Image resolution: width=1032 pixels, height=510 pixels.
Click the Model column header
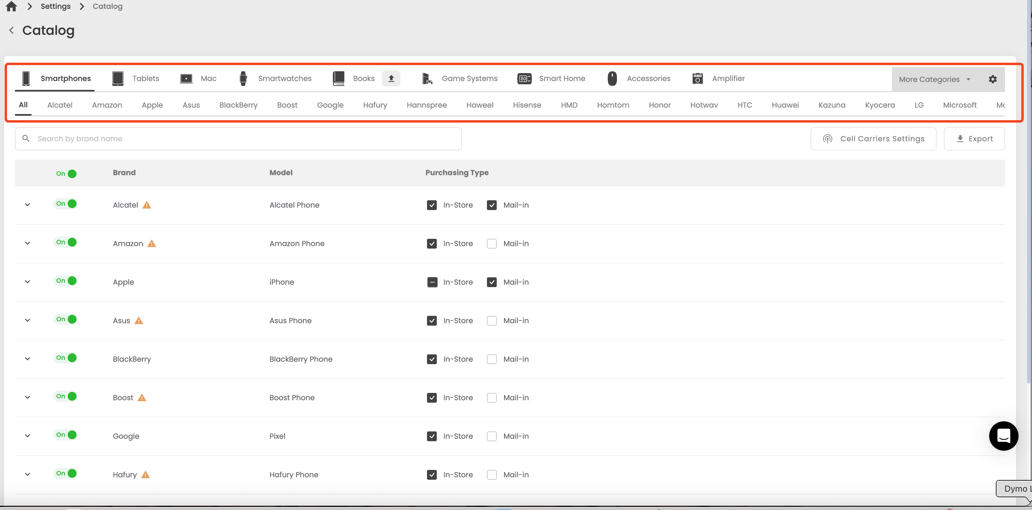281,173
